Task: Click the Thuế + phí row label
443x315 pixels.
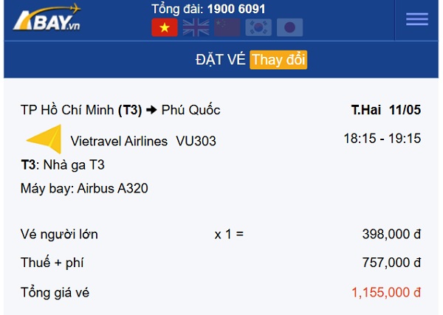Action: click(55, 263)
